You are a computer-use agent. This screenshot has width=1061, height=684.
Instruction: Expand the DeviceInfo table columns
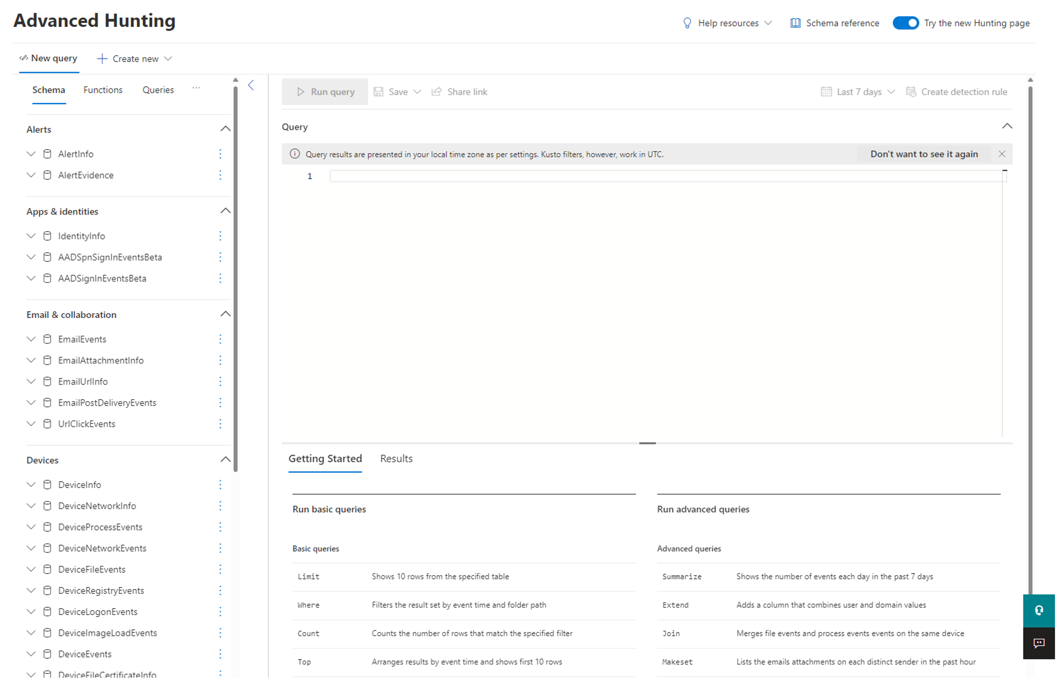pos(31,485)
